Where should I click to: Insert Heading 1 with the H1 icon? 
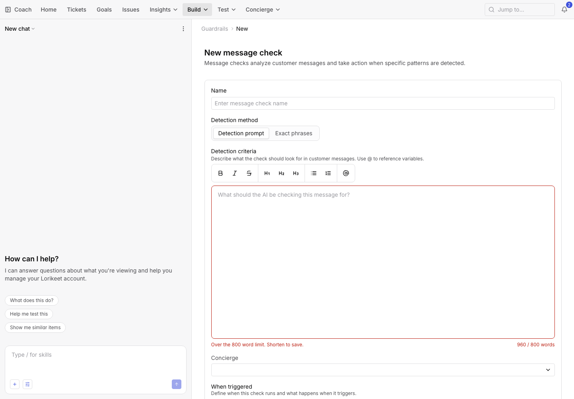pos(267,173)
